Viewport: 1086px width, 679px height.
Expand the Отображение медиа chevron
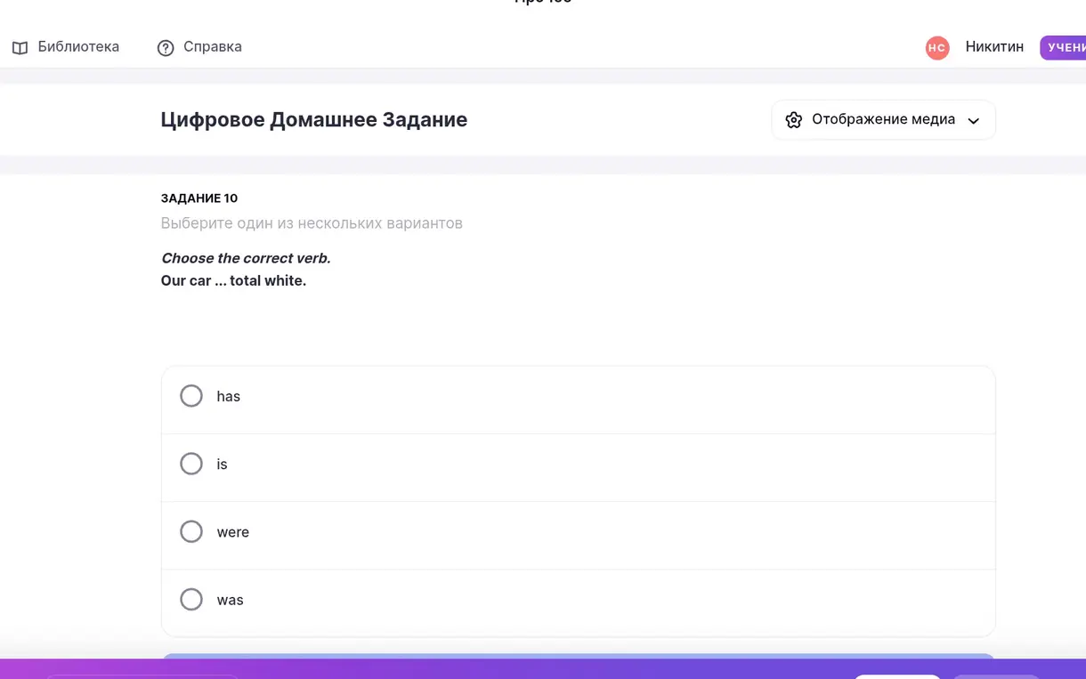click(x=974, y=121)
